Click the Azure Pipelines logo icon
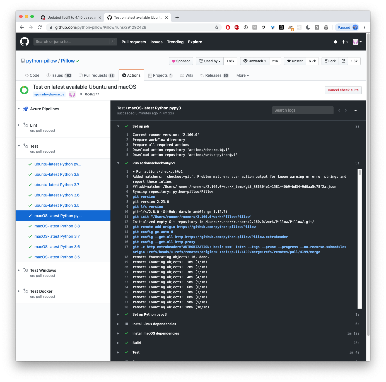 (x=26, y=109)
